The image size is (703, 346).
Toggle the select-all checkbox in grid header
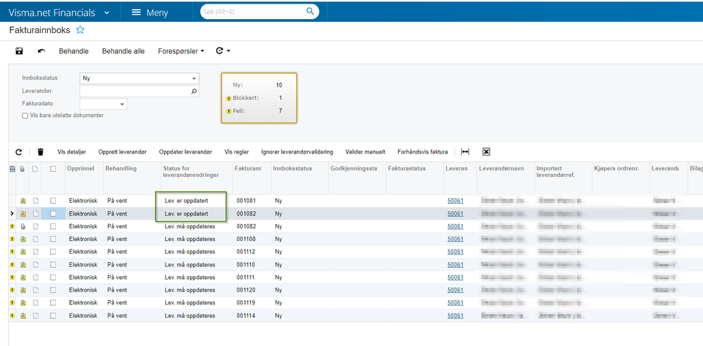pyautogui.click(x=53, y=168)
